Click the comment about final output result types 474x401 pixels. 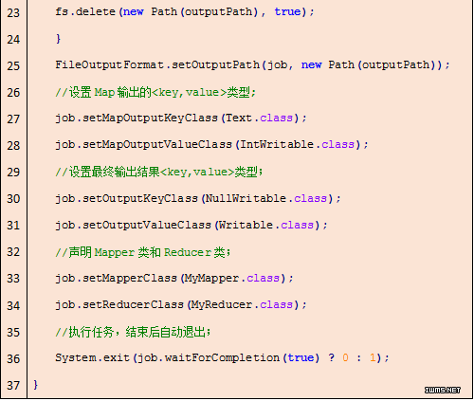click(x=159, y=172)
